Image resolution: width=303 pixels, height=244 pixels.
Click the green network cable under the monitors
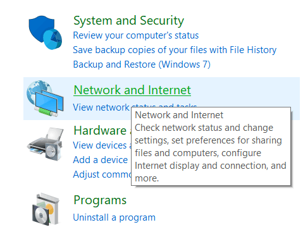pyautogui.click(x=46, y=111)
